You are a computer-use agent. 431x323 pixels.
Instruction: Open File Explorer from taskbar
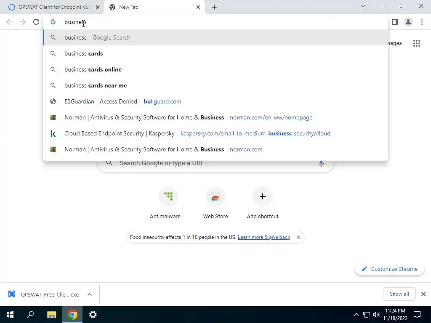tap(51, 315)
